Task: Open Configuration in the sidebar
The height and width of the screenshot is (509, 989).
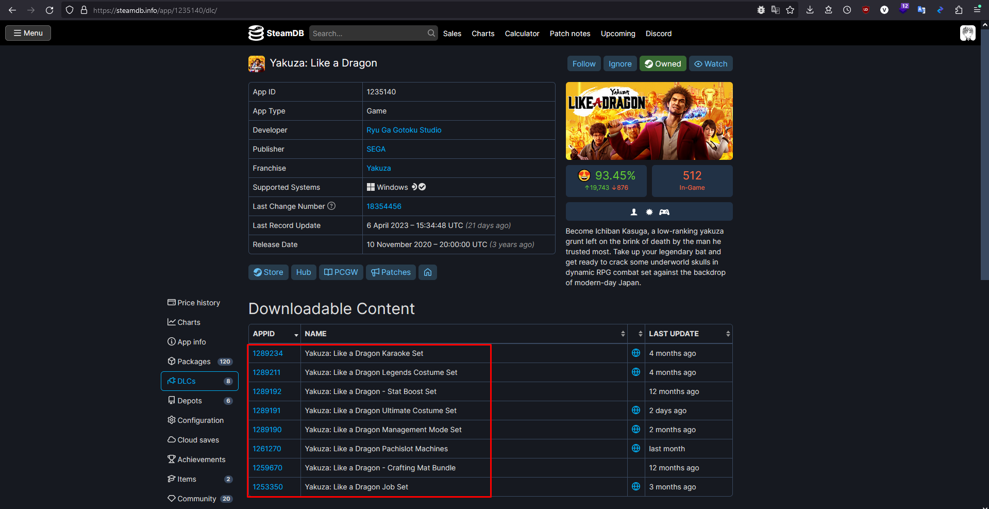Action: (199, 420)
